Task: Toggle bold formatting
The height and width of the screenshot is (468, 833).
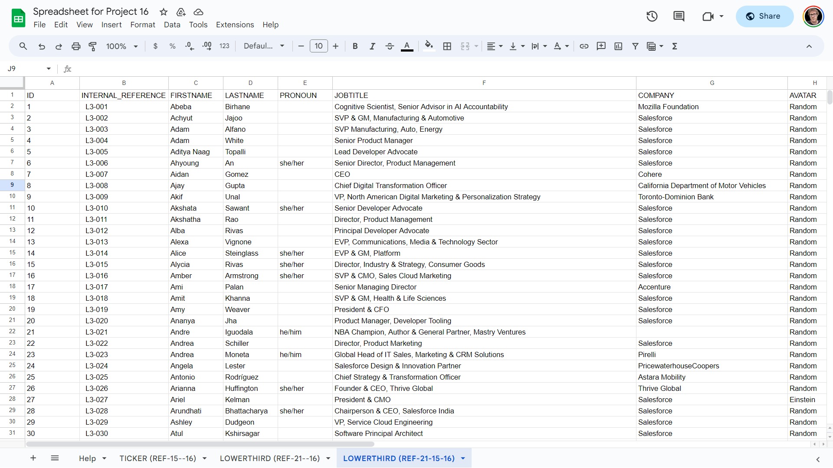Action: coord(355,46)
